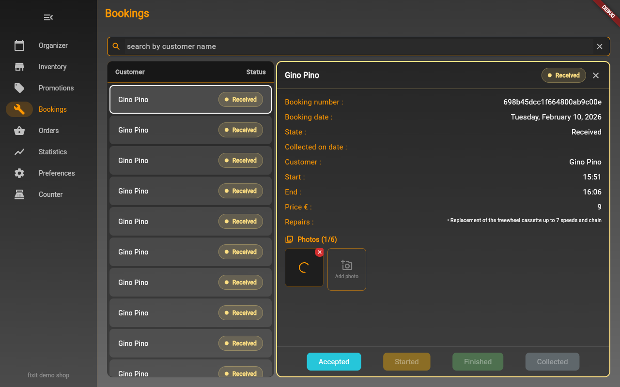This screenshot has width=620, height=387.
Task: Click the end time 16:06
Action: pos(592,192)
